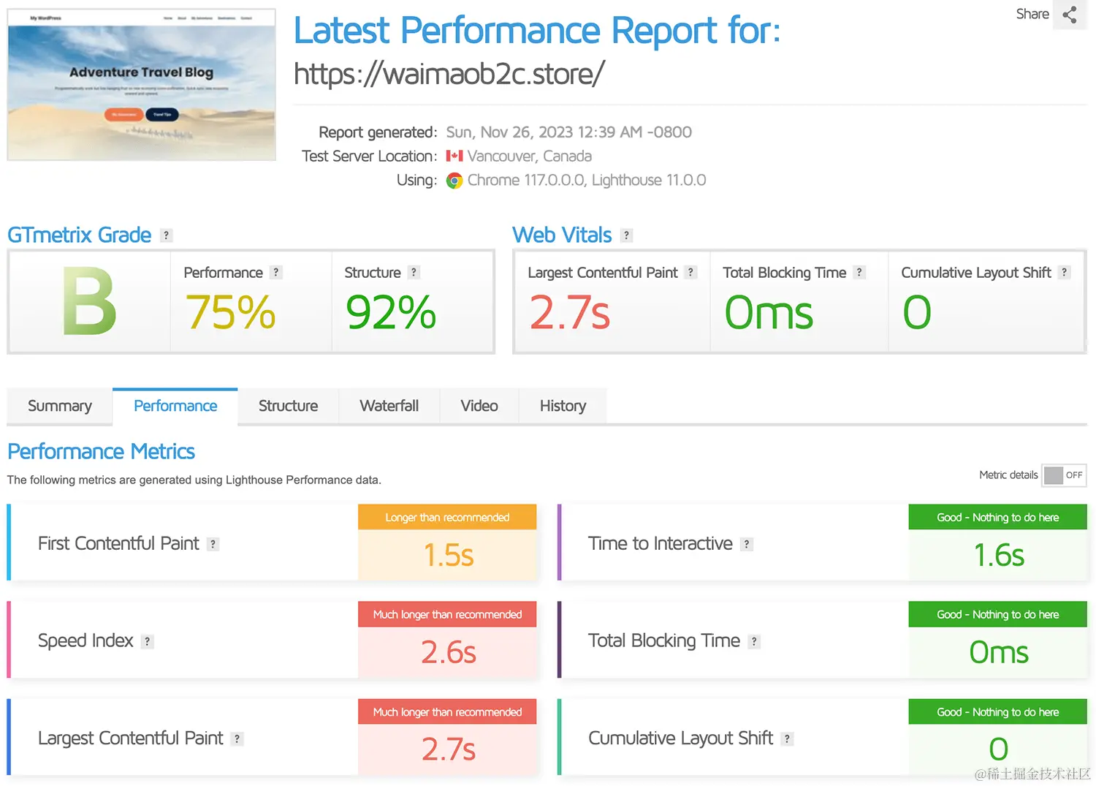The width and height of the screenshot is (1096, 786).
Task: Open help icon beside Total Blocking Time metric row
Action: (x=754, y=641)
